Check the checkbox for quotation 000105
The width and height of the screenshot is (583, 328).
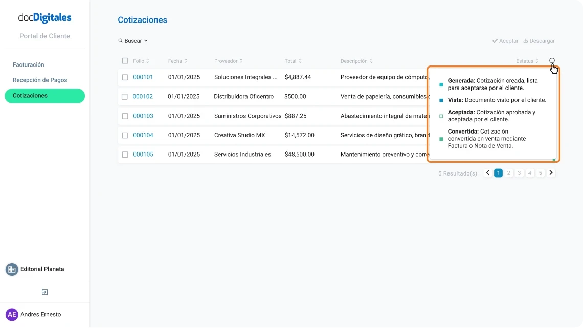(x=125, y=154)
